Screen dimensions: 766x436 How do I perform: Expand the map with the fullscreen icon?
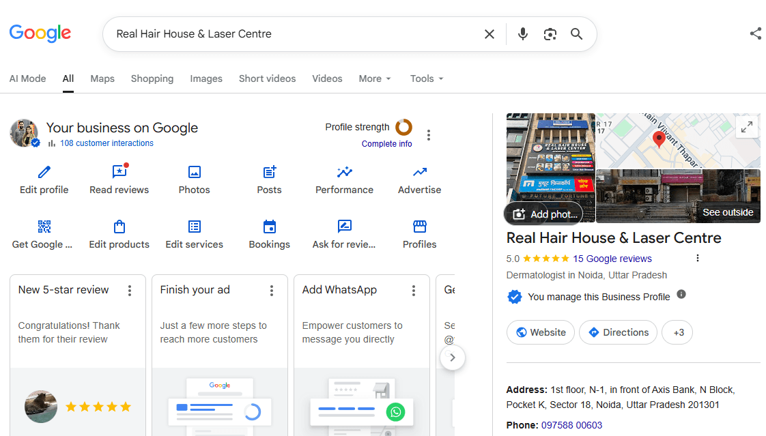(x=746, y=128)
